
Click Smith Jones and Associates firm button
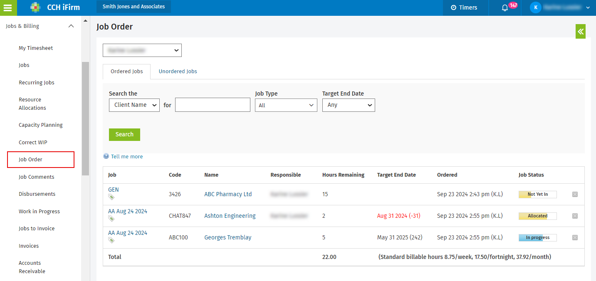pos(134,7)
